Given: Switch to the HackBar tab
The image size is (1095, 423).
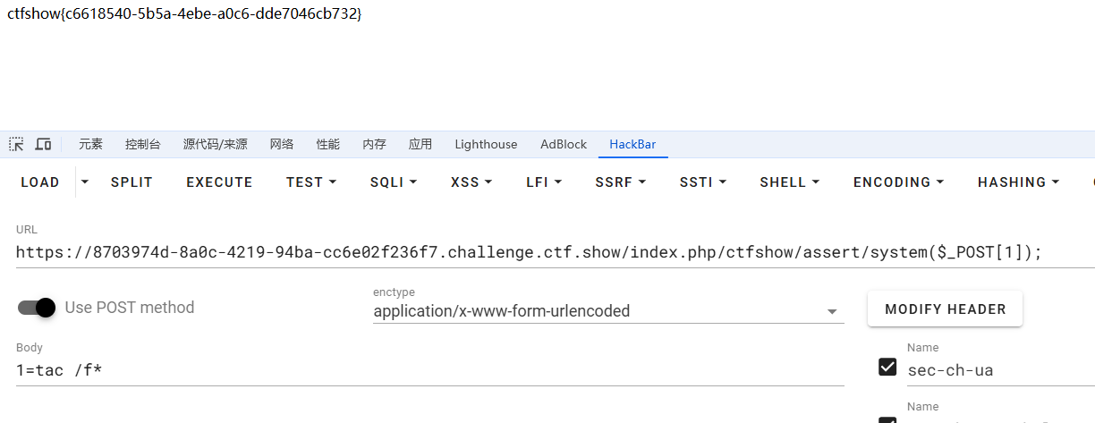Looking at the screenshot, I should coord(632,144).
